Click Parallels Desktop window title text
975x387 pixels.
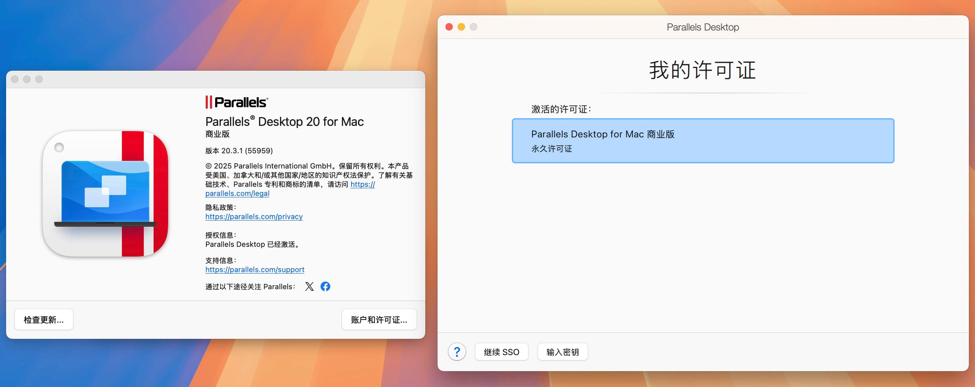703,27
